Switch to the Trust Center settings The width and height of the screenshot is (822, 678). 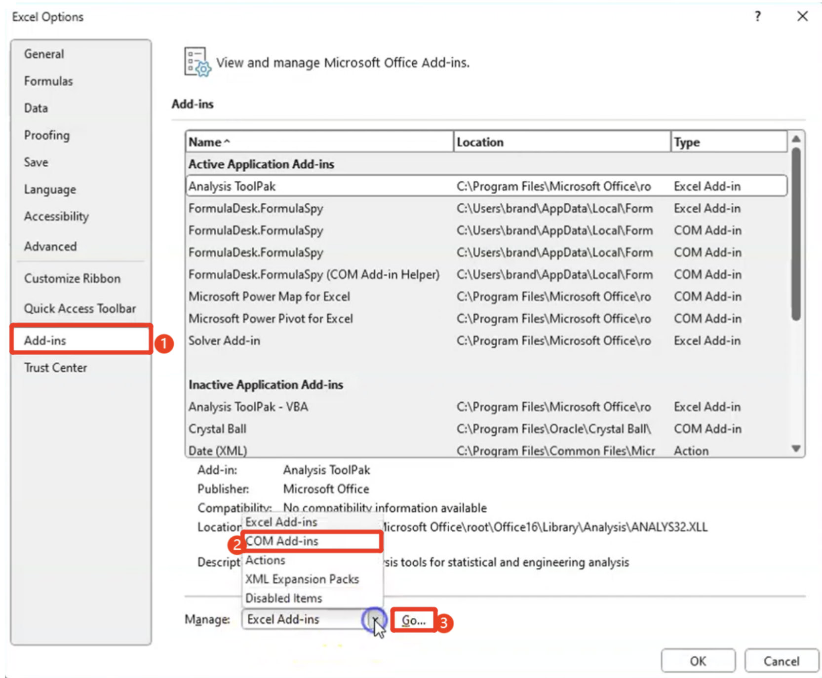pyautogui.click(x=55, y=367)
